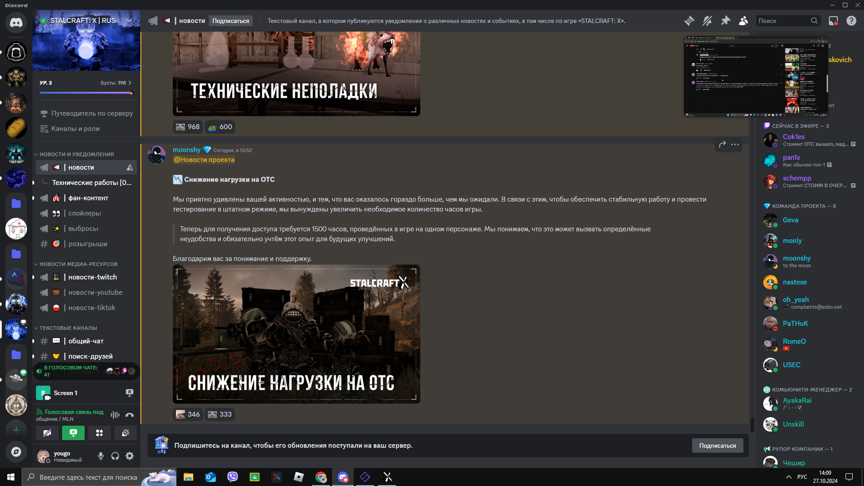Open the Threads icon in channel header
Screen dimensions: 864x486
689,21
